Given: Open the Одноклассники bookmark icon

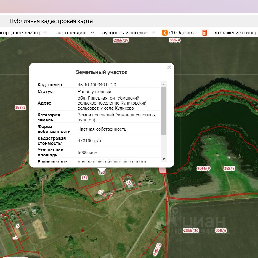Looking at the screenshot, I should click(164, 33).
